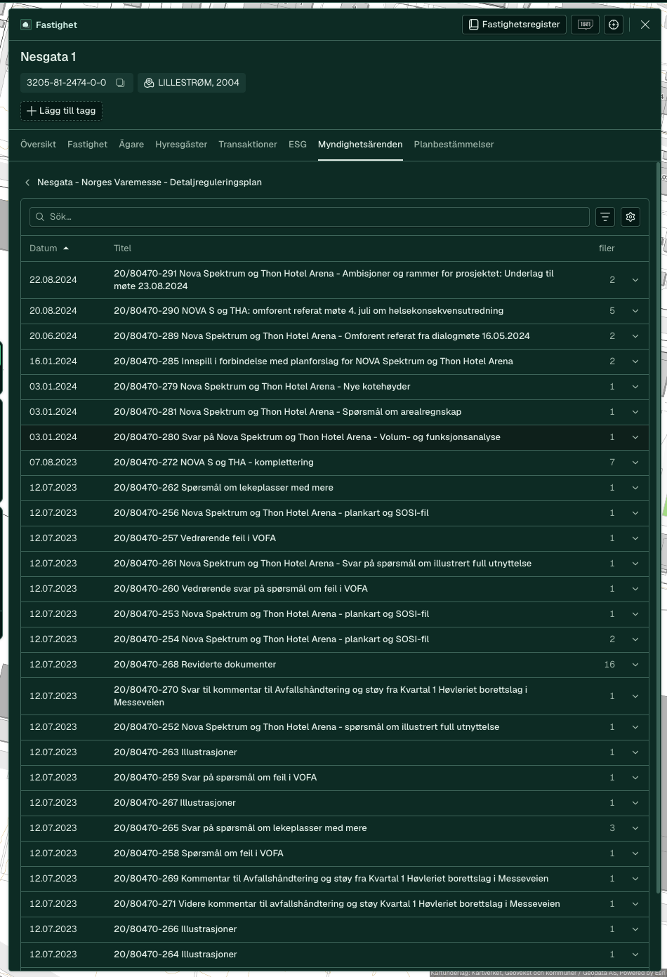Expand row 20/80470-281 arealregnskap
This screenshot has height=977, width=667.
pos(635,412)
